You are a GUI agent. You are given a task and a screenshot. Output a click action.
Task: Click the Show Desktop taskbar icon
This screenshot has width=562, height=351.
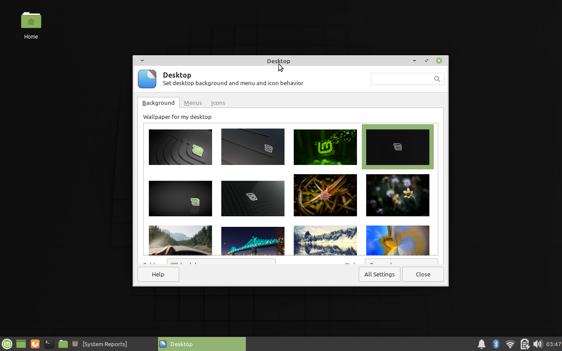click(x=21, y=344)
